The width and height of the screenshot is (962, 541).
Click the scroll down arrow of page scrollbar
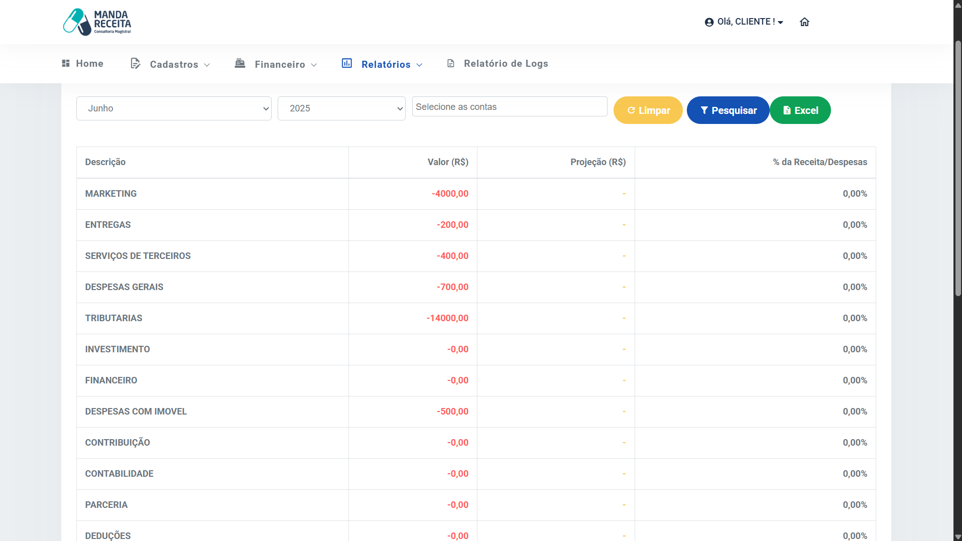[x=958, y=536]
